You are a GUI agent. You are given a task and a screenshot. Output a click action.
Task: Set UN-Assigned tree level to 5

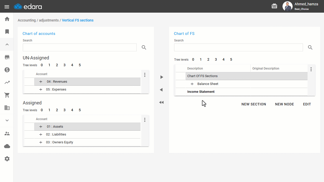coord(80,65)
